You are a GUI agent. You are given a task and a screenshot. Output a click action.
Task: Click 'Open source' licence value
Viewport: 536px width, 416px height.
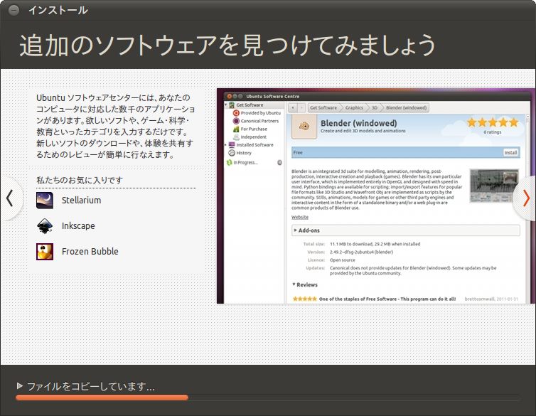342,260
